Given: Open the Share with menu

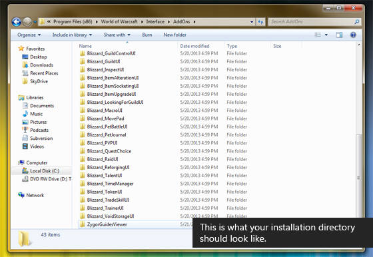Looking at the screenshot, I should (117, 35).
